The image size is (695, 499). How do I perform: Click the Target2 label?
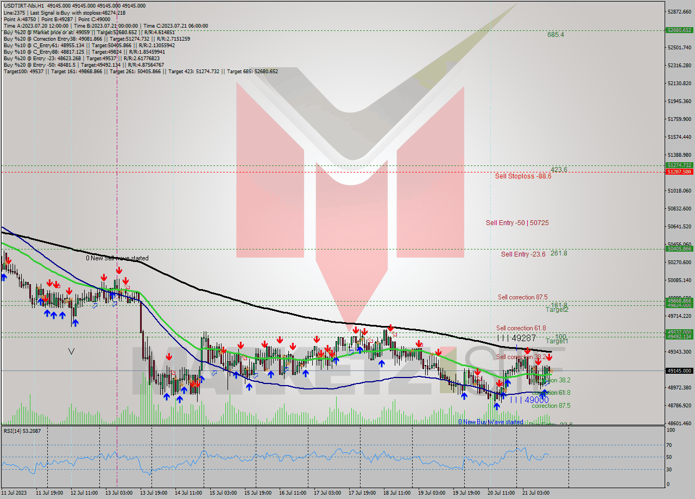[x=557, y=309]
